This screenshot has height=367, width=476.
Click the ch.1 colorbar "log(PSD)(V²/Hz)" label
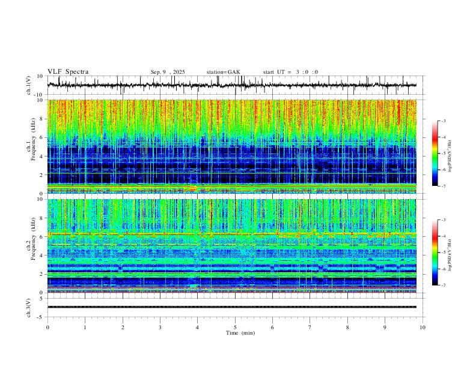450,156
